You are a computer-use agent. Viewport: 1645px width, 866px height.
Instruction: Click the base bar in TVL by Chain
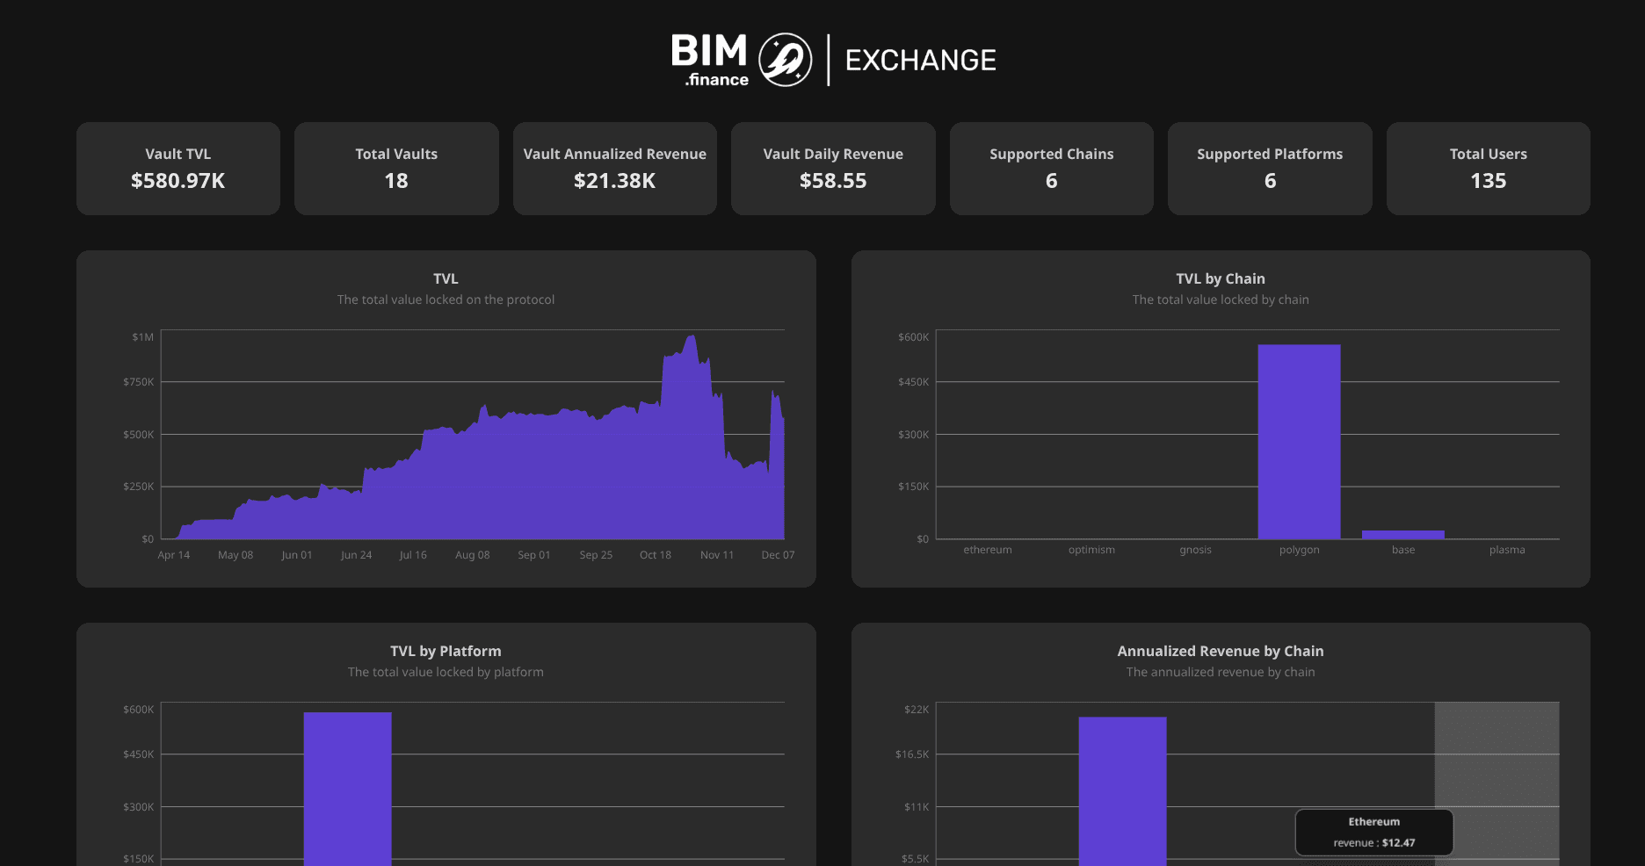1402,534
